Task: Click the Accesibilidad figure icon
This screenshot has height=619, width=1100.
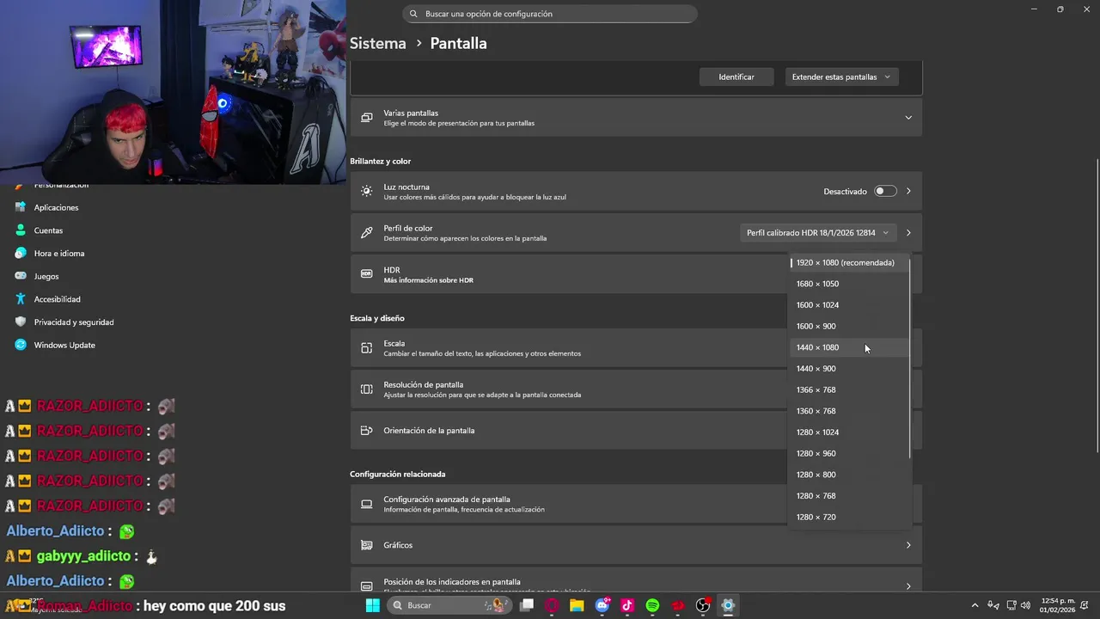Action: [21, 299]
